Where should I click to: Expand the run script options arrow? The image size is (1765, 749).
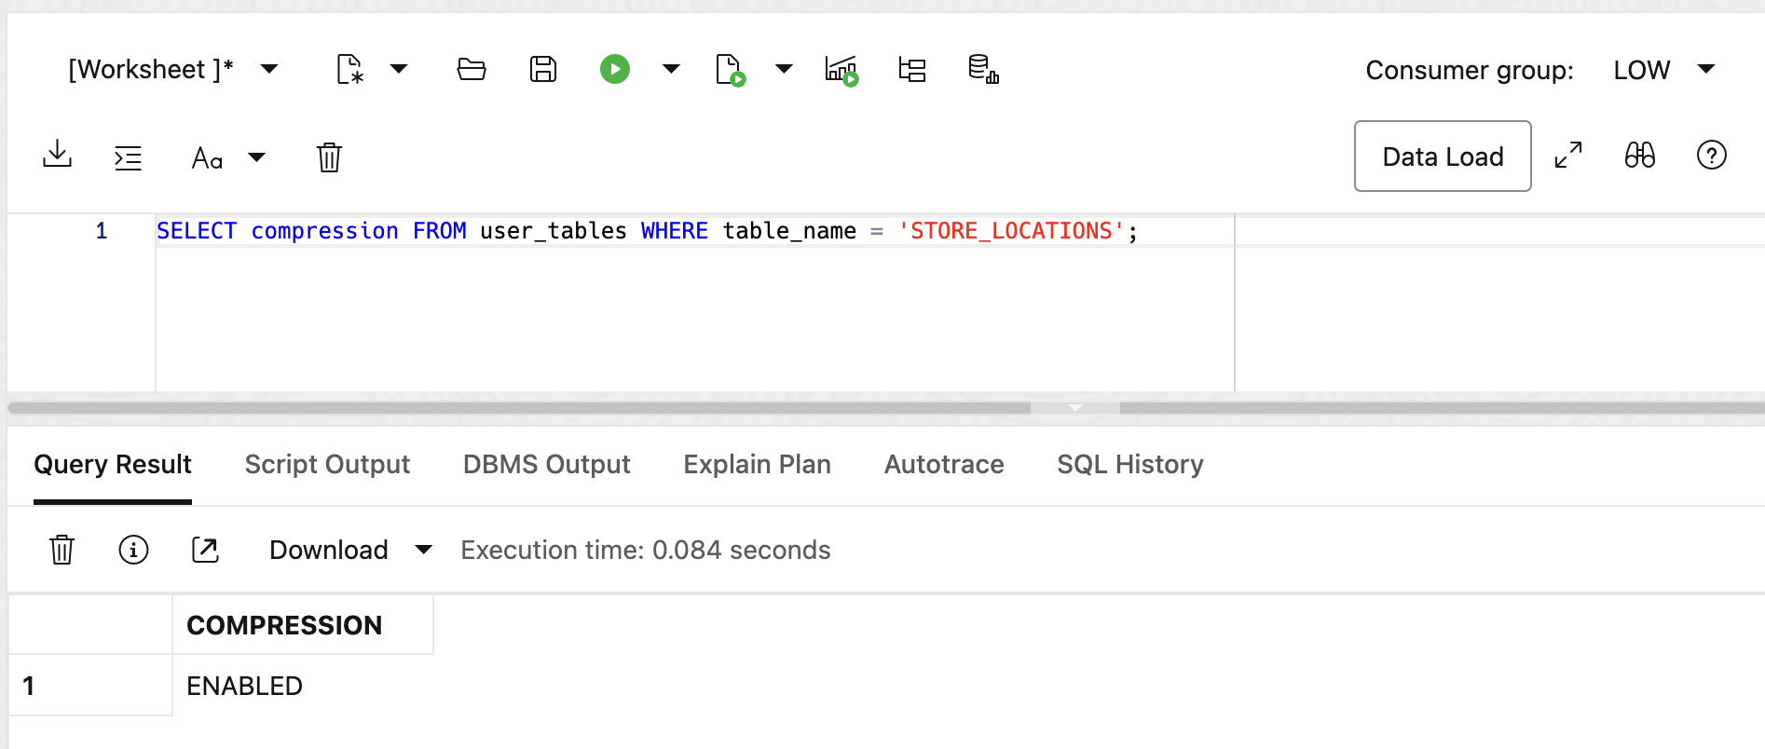click(x=785, y=69)
